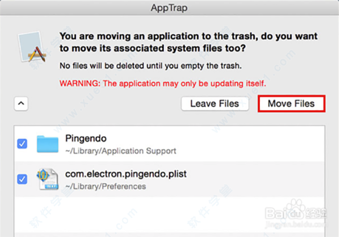Click the Move Files button
This screenshot has height=237, width=339.
[x=291, y=104]
